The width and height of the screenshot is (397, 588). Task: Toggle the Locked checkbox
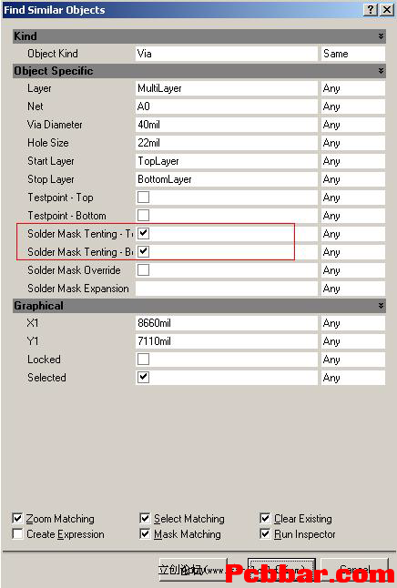(x=143, y=359)
